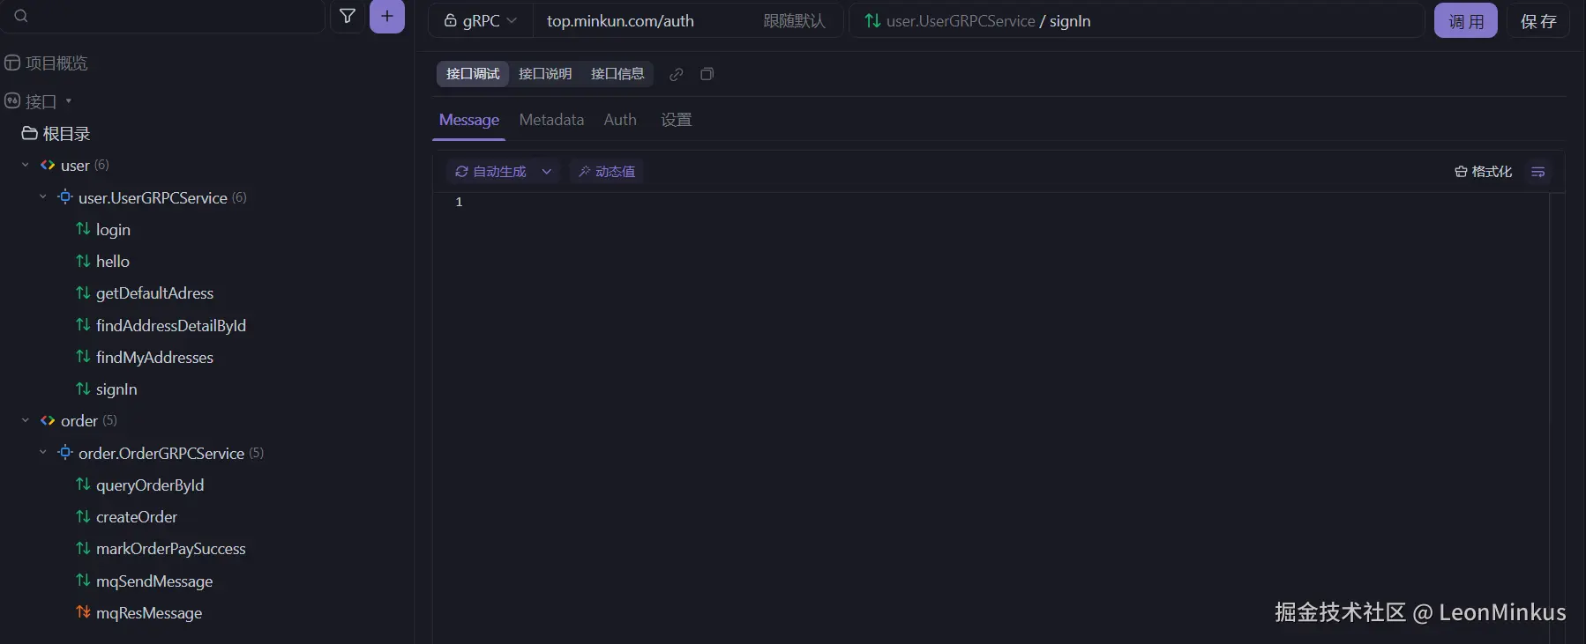Open the findMyAddresses method
The height and width of the screenshot is (644, 1586).
click(x=154, y=357)
